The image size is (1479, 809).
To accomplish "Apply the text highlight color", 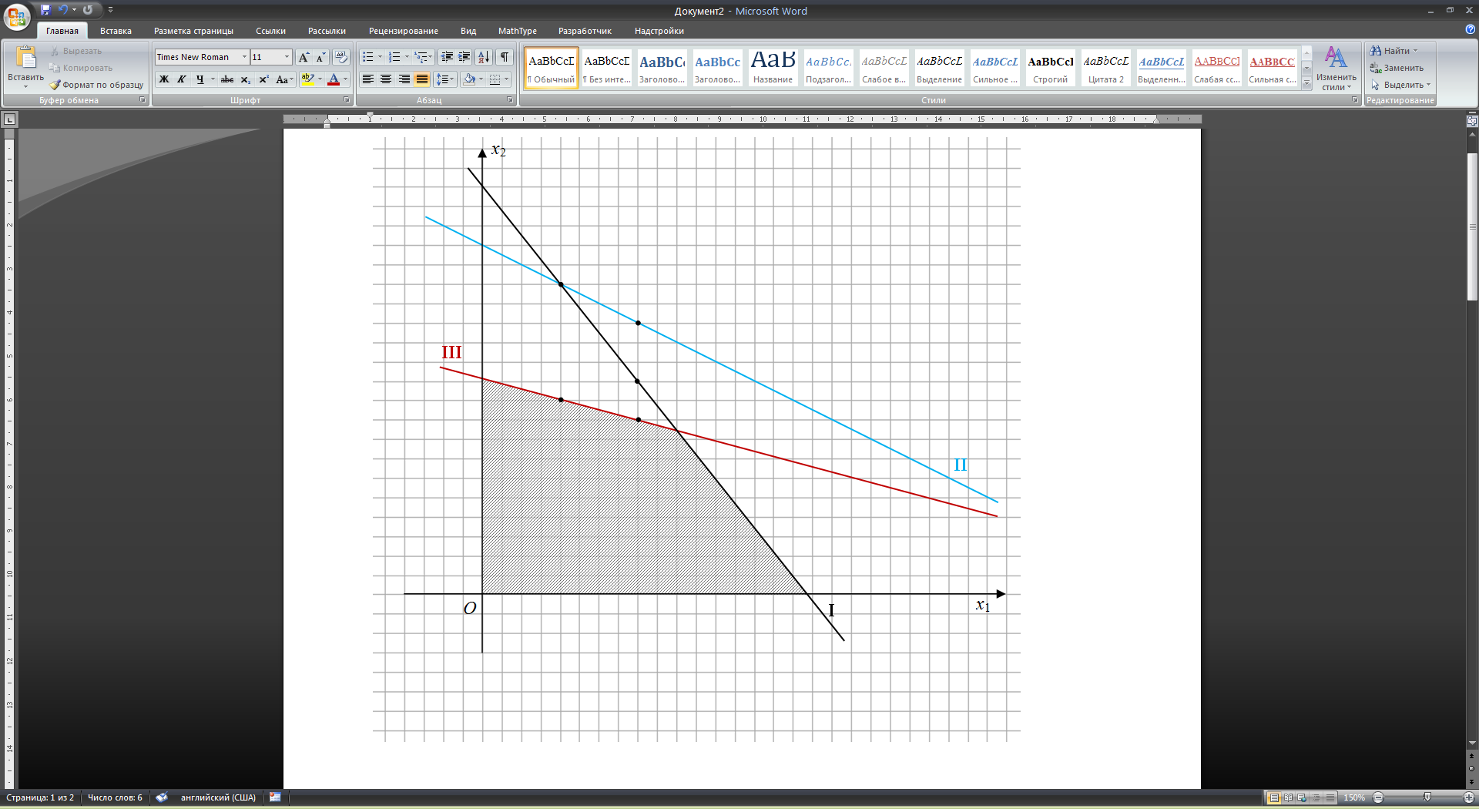I will tap(307, 79).
